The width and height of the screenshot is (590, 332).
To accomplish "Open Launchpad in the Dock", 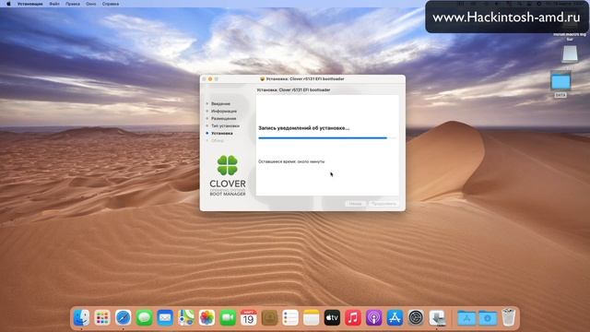I will (102, 317).
